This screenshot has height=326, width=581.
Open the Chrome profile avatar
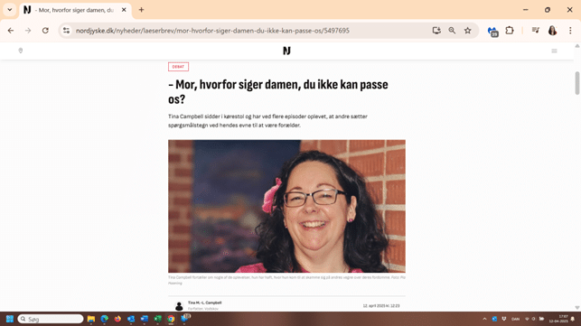coord(552,31)
